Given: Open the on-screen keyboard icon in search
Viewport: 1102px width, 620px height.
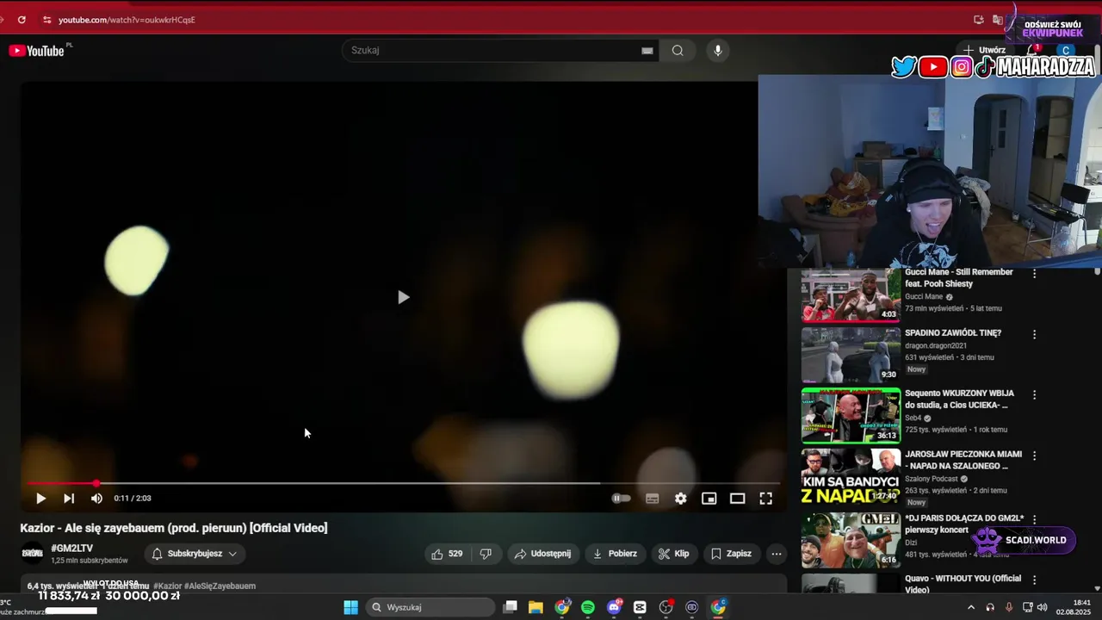Looking at the screenshot, I should [x=647, y=50].
